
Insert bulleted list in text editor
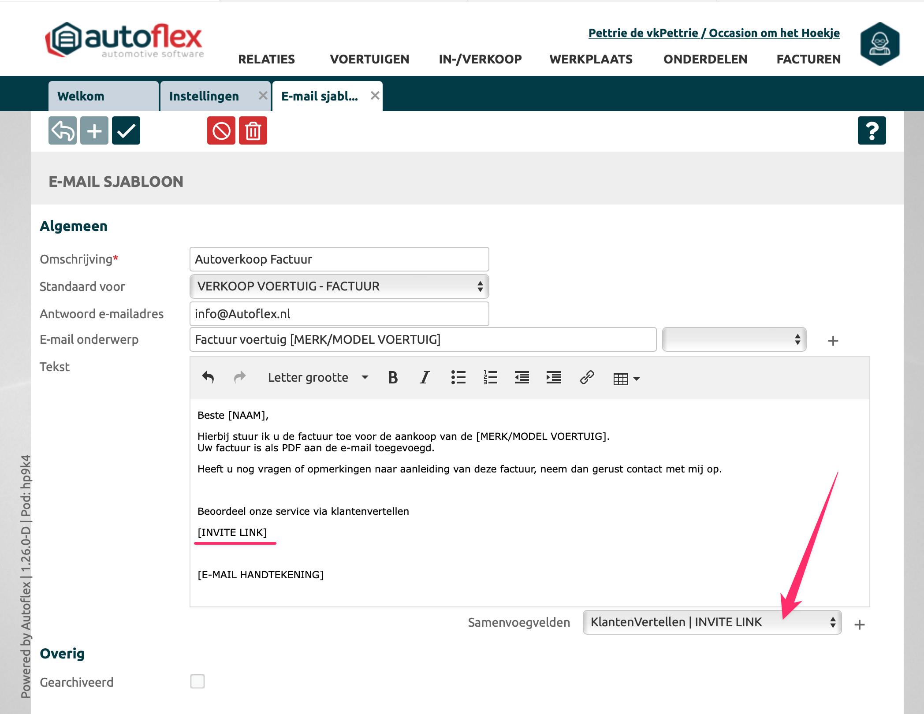tap(458, 378)
